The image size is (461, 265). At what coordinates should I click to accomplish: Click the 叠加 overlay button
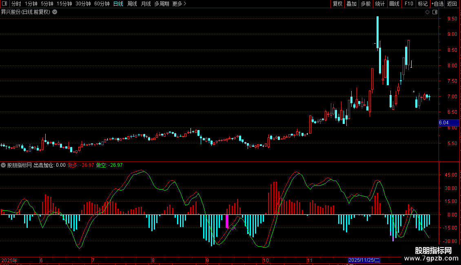click(x=351, y=4)
